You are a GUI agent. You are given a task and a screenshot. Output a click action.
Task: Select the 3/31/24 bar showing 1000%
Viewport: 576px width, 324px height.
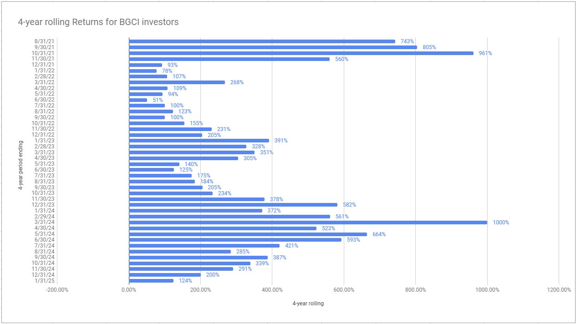308,223
